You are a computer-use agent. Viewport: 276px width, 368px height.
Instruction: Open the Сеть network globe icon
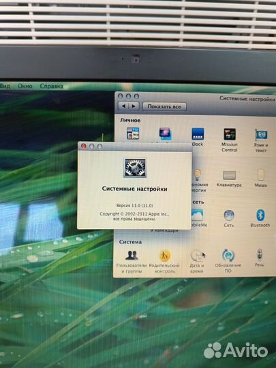click(x=229, y=215)
